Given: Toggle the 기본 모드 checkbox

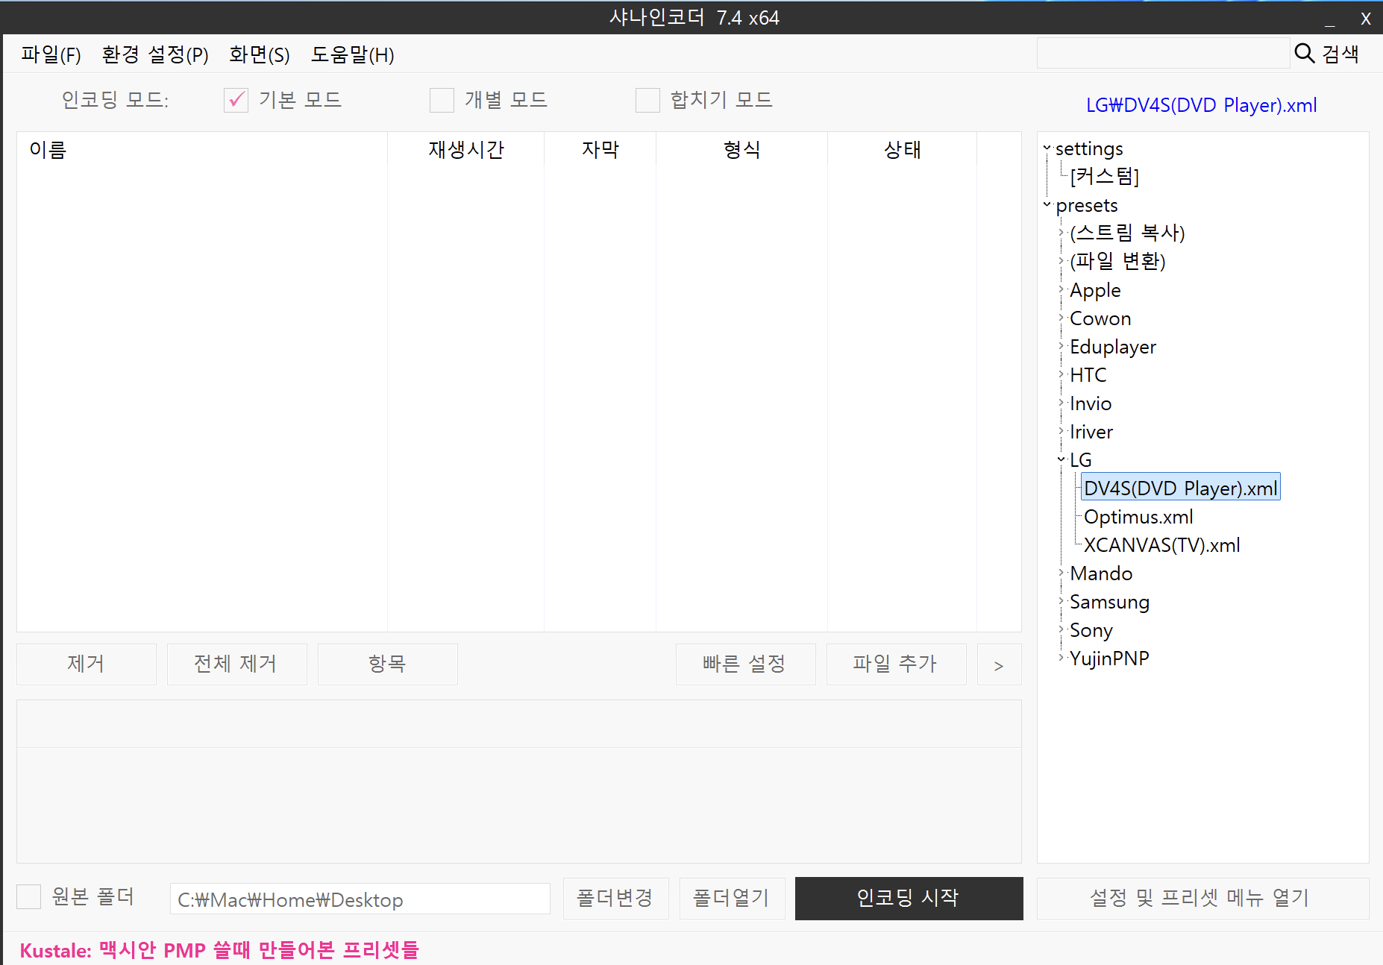Looking at the screenshot, I should [x=236, y=100].
